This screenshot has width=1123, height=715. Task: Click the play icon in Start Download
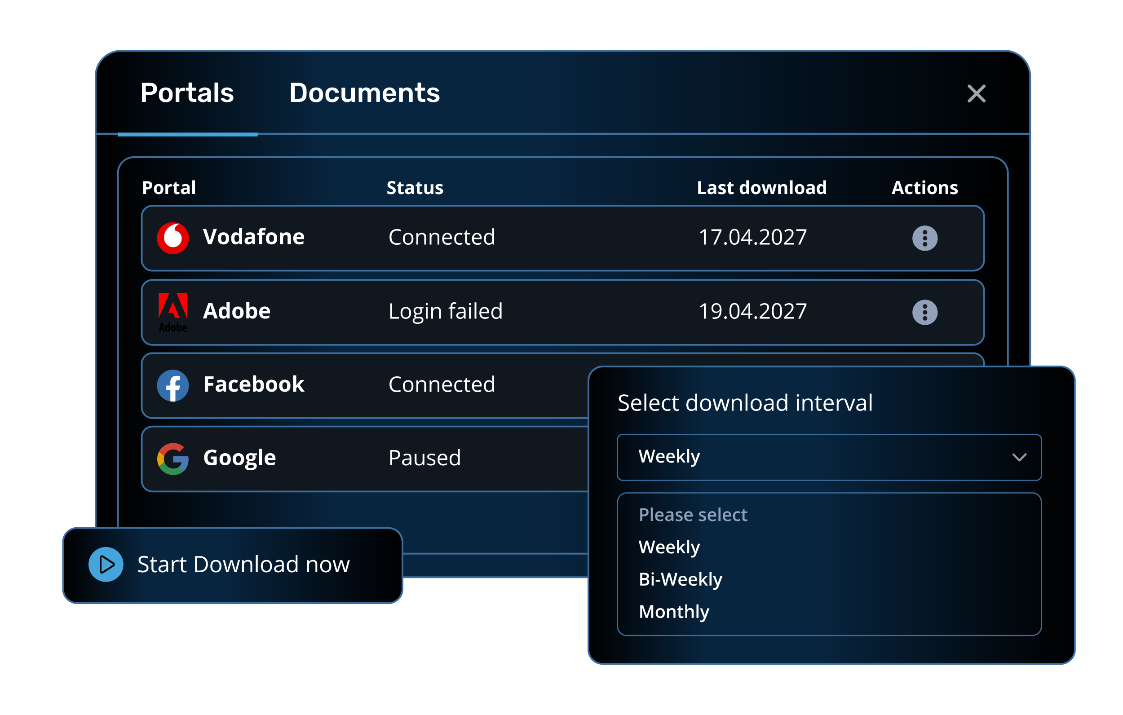[x=106, y=565]
